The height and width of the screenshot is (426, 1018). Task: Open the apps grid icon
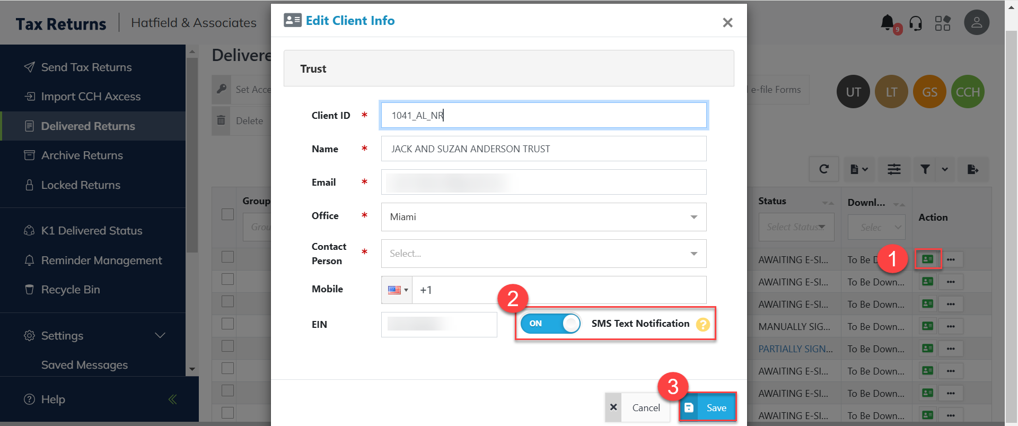[x=943, y=23]
